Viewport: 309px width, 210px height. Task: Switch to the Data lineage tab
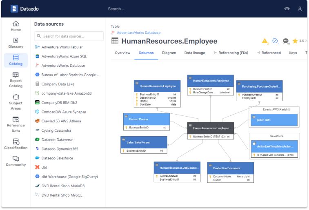[x=195, y=53]
